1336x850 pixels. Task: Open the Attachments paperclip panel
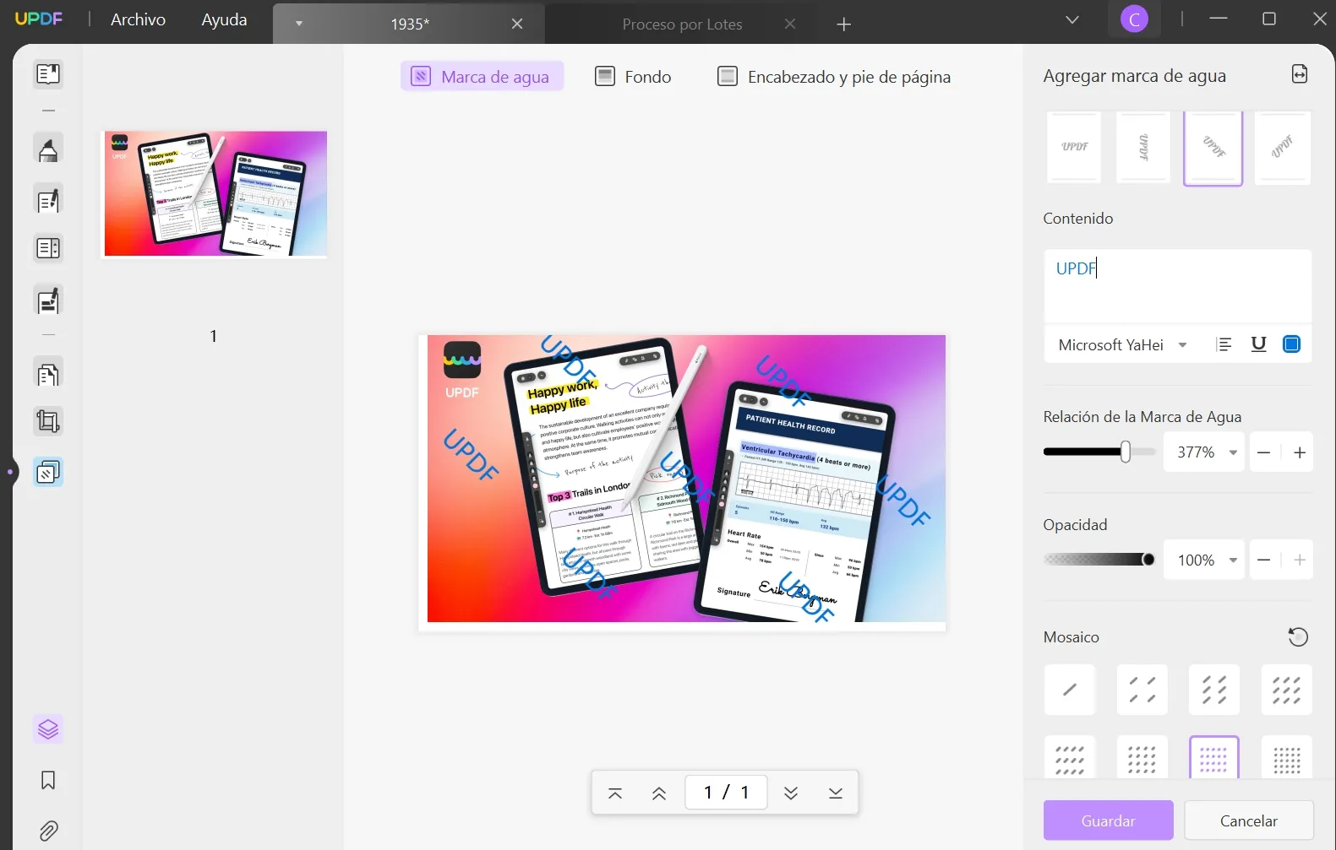pyautogui.click(x=48, y=831)
